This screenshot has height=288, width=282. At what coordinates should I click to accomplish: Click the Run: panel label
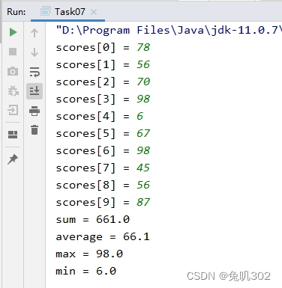16,12
